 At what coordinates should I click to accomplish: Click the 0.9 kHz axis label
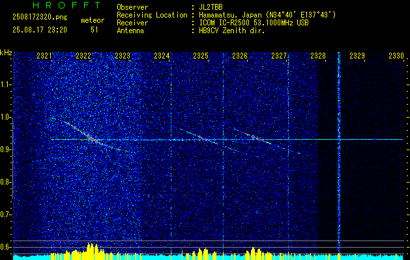[x=5, y=149]
